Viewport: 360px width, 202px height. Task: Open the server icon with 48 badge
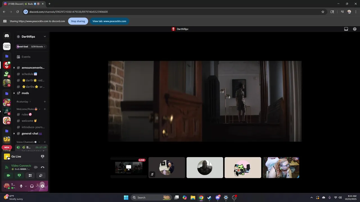click(7, 102)
